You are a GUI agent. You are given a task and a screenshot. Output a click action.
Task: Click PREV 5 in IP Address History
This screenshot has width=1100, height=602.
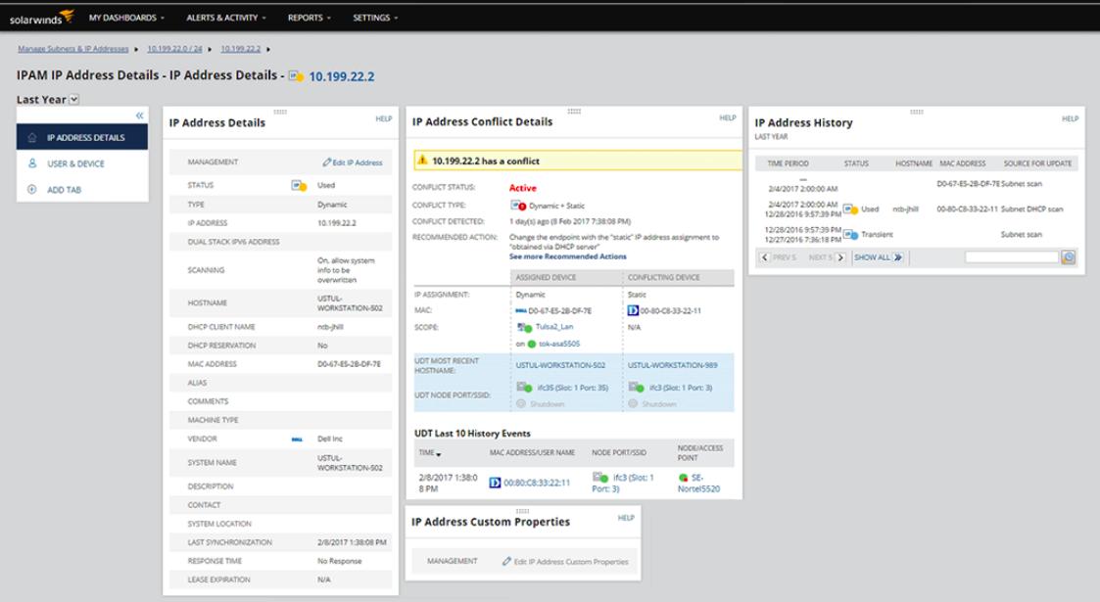coord(779,257)
